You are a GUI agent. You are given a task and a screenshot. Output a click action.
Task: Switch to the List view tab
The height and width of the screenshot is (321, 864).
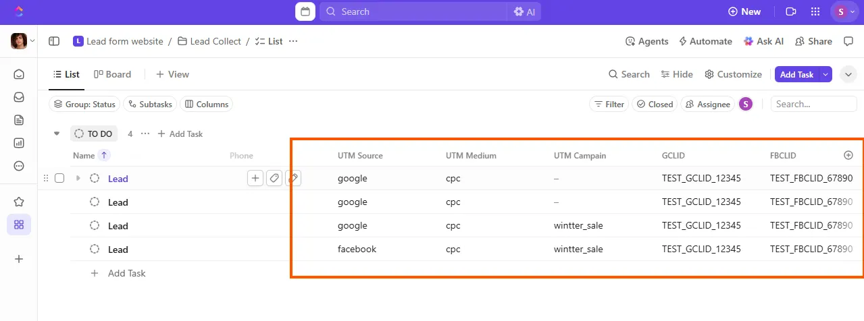[x=66, y=74]
